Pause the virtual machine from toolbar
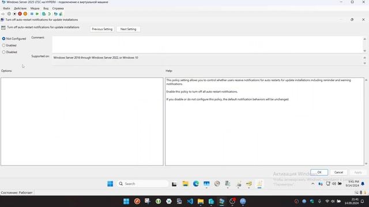The width and height of the screenshot is (369, 207). (32, 14)
